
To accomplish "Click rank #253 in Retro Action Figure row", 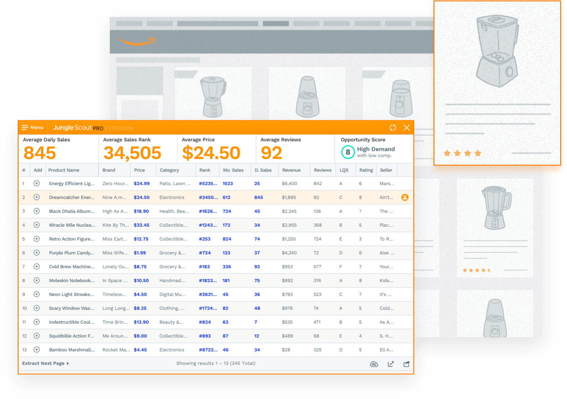I will (204, 239).
